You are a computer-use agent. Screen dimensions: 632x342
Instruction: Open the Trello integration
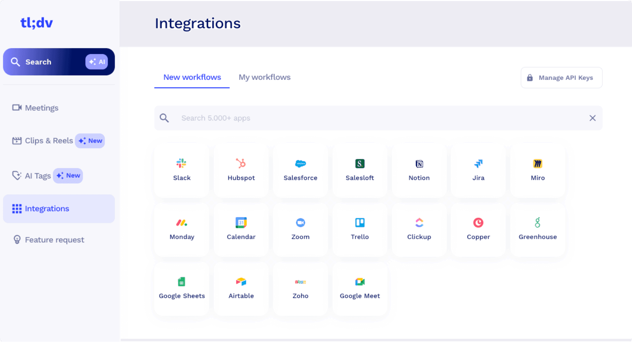click(x=360, y=229)
